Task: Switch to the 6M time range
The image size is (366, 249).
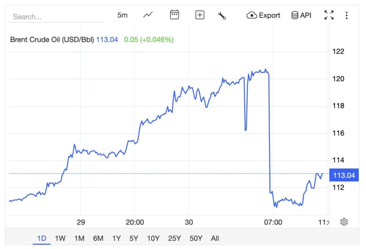Action: pyautogui.click(x=98, y=238)
